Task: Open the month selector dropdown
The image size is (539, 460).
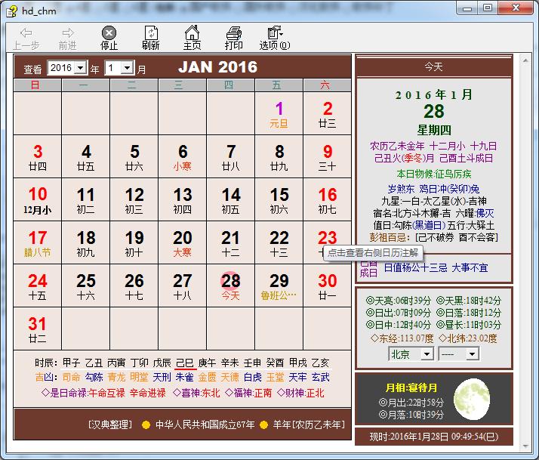Action: (x=119, y=68)
